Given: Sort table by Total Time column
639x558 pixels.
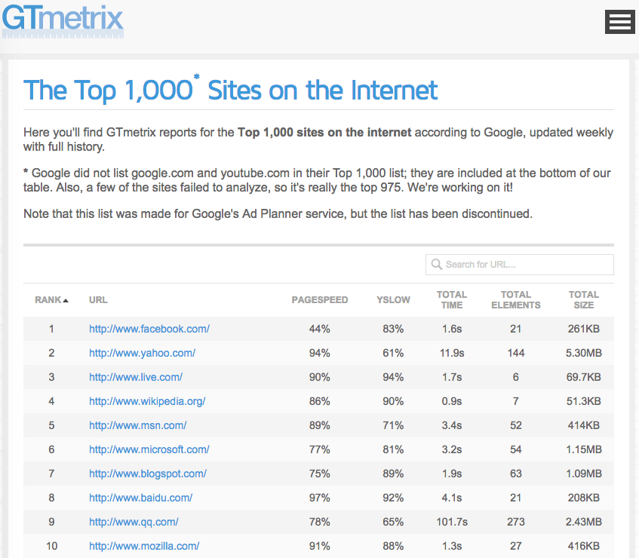Looking at the screenshot, I should pyautogui.click(x=452, y=300).
